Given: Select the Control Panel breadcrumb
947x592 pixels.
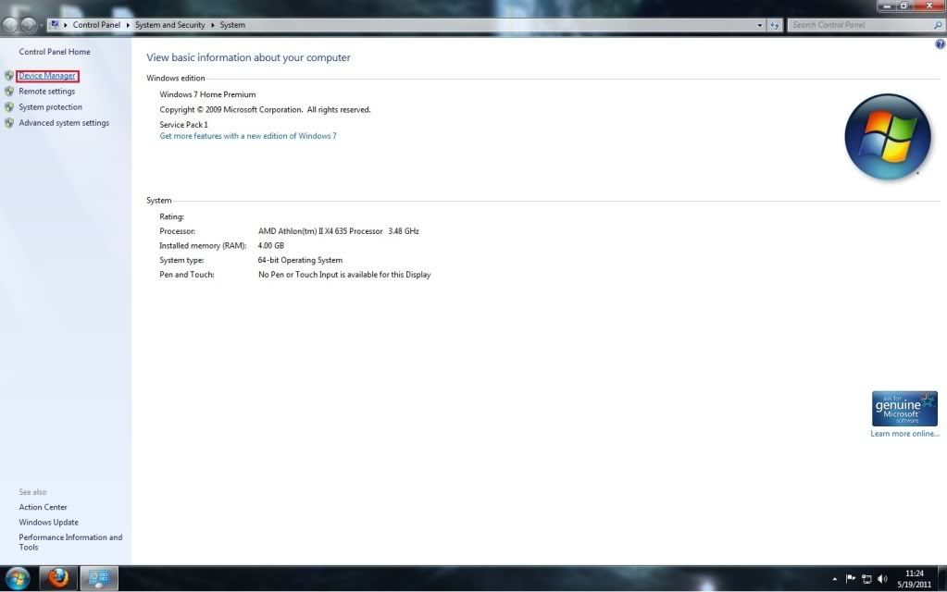Looking at the screenshot, I should pyautogui.click(x=96, y=25).
